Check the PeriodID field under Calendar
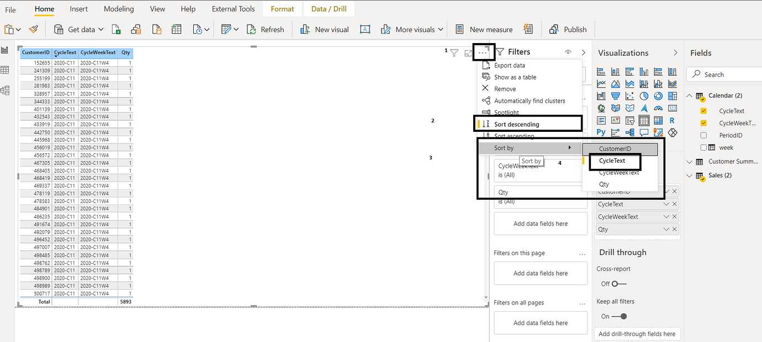Image resolution: width=762 pixels, height=342 pixels. click(x=703, y=135)
